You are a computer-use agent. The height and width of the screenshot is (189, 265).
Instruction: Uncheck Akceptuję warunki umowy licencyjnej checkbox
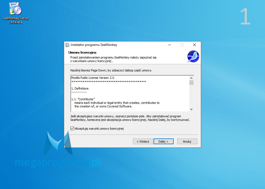[72, 128]
